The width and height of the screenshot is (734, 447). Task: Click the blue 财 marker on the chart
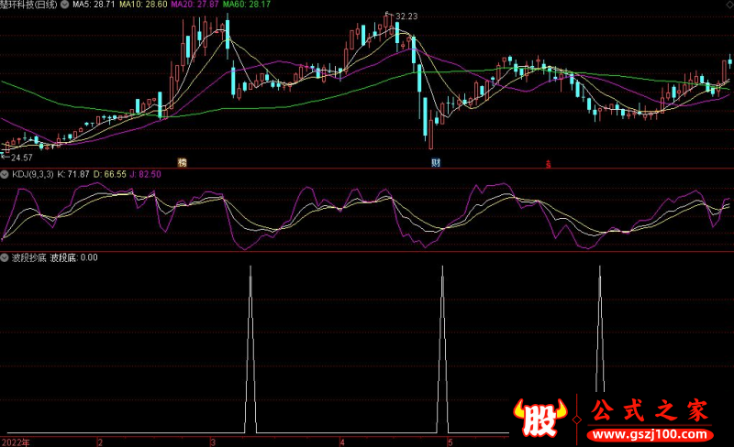(436, 163)
